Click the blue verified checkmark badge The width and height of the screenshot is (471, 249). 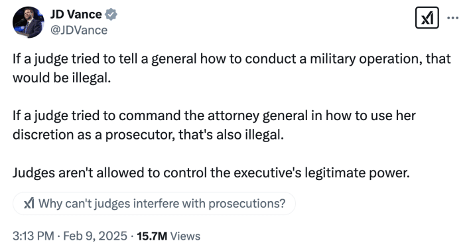(x=111, y=15)
